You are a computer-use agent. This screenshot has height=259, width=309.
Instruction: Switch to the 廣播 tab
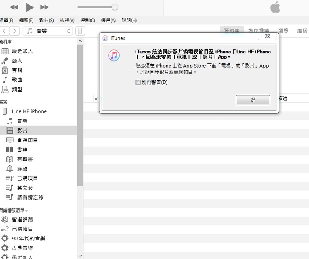coord(302,31)
